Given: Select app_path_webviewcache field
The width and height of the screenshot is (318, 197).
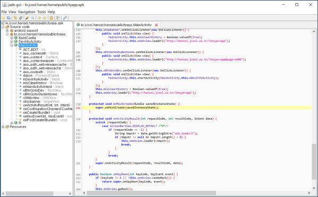Looking at the screenshot, I should pyautogui.click(x=48, y=68).
